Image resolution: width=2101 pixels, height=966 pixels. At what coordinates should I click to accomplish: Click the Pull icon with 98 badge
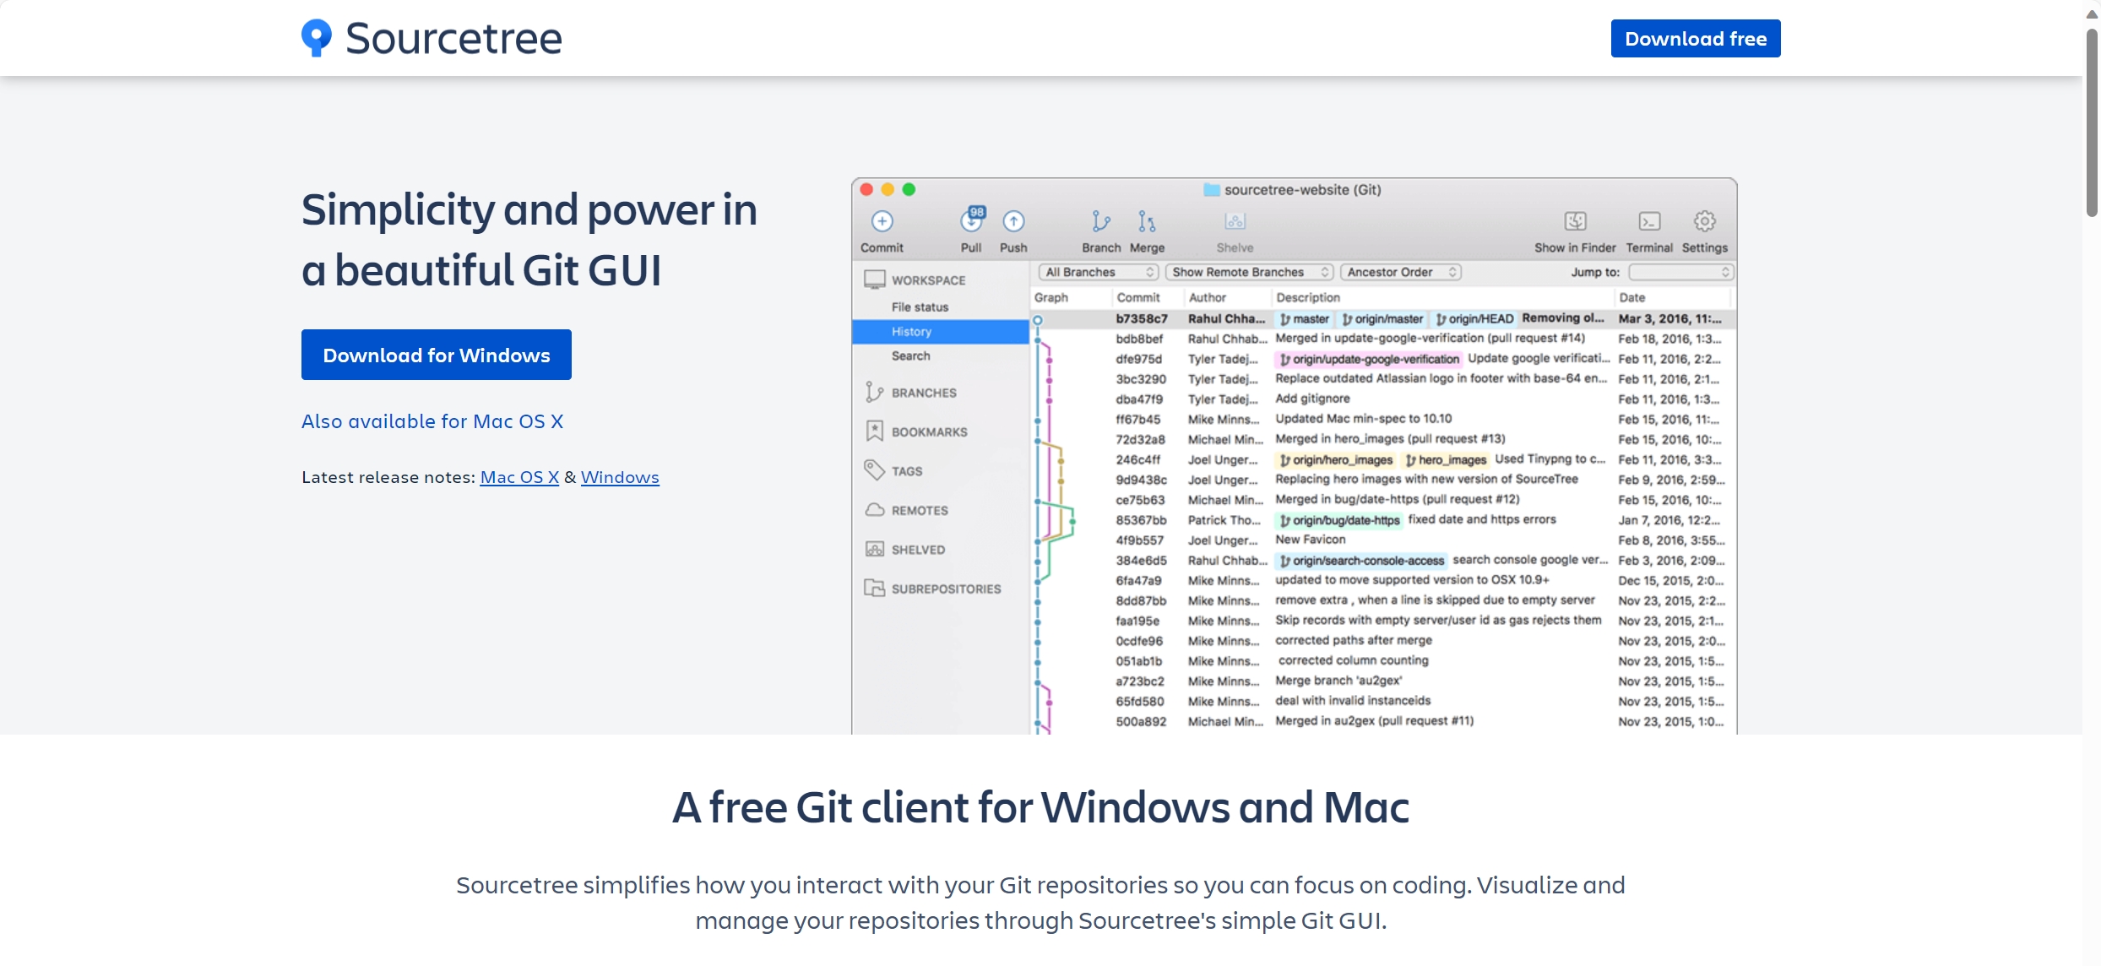972,220
